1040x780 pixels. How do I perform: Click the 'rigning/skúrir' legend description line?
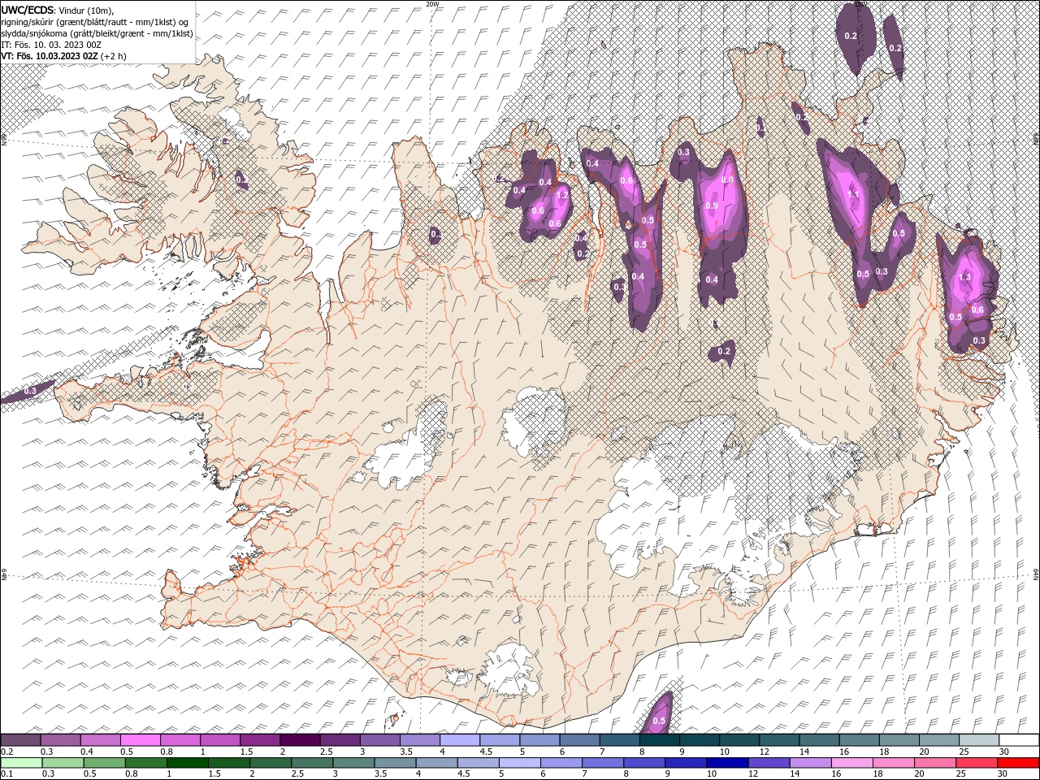(96, 21)
